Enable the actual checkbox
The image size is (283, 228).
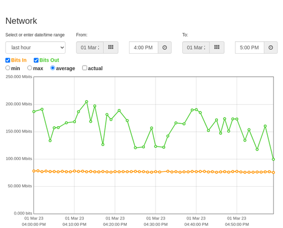coord(85,68)
